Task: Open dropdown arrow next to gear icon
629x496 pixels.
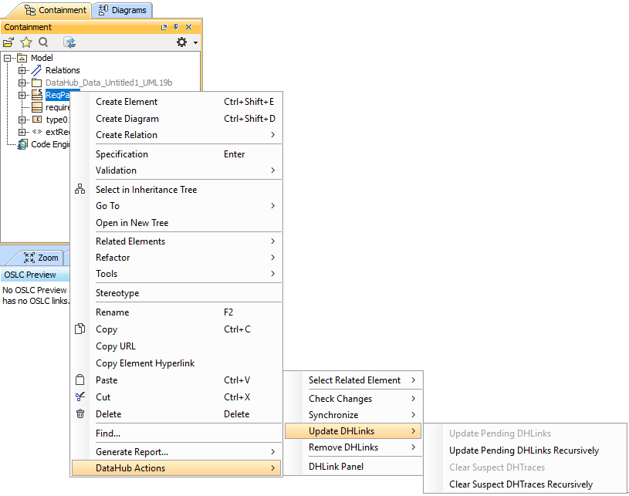Action: [x=195, y=42]
